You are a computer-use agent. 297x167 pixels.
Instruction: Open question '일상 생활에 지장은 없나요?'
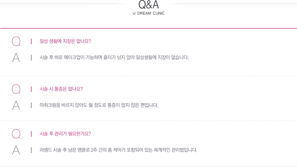coord(65,41)
